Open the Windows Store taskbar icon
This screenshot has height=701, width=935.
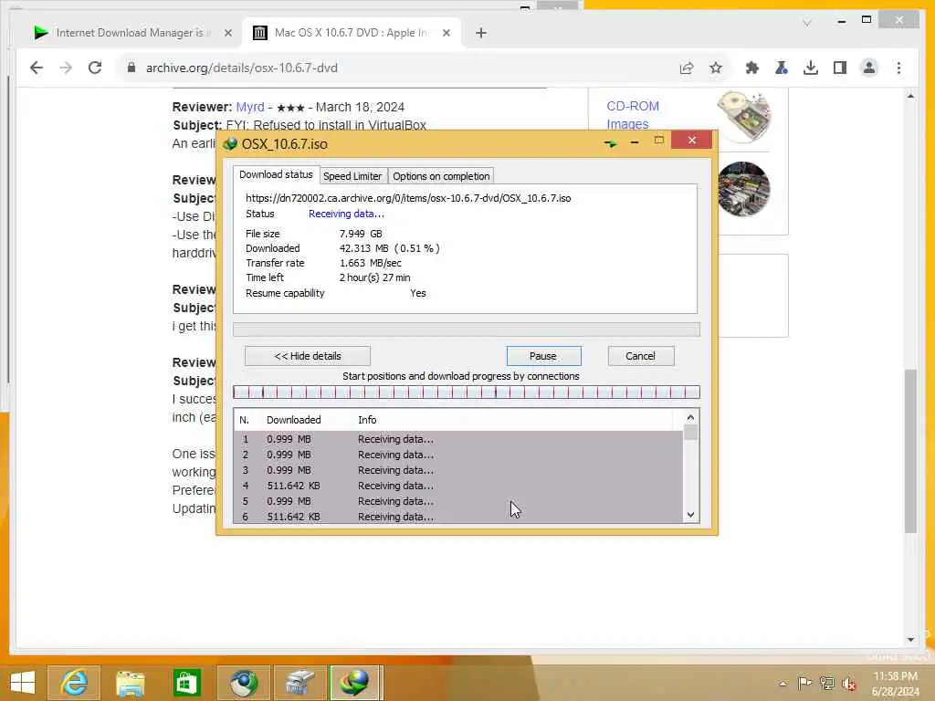tap(186, 683)
